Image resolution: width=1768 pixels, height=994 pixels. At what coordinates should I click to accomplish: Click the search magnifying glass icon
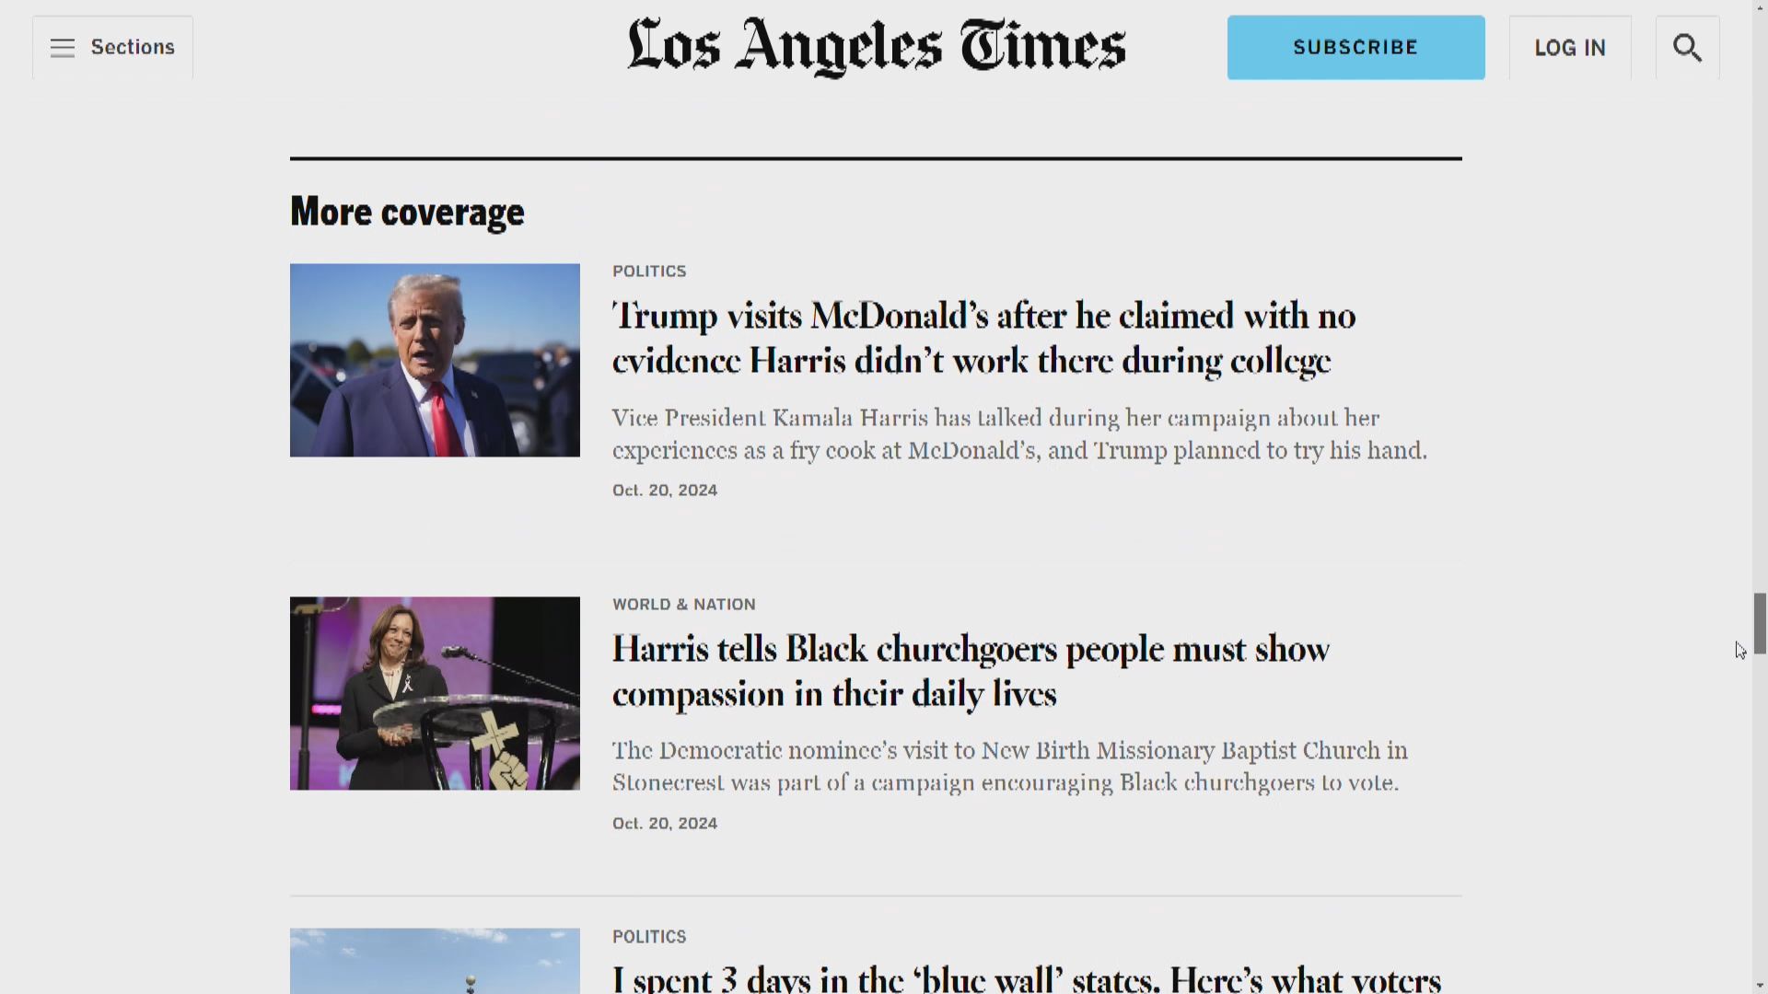(x=1687, y=47)
